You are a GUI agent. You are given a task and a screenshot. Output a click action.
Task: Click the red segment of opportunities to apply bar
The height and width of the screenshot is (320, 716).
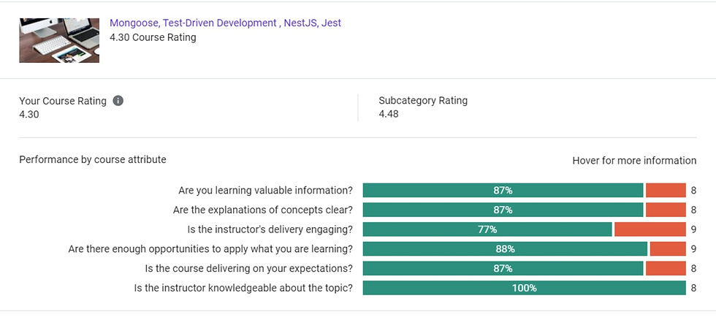coord(668,248)
